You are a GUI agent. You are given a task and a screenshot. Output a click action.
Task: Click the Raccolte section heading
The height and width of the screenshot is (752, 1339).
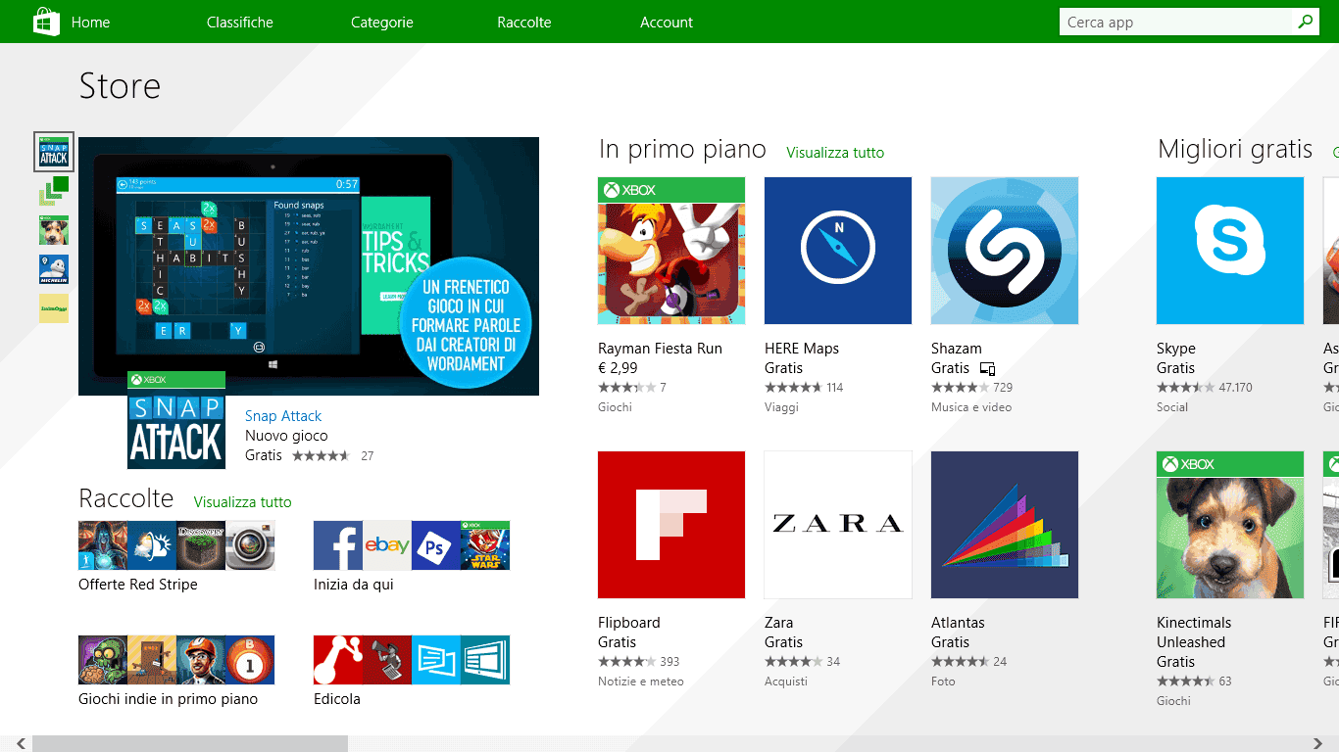126,498
